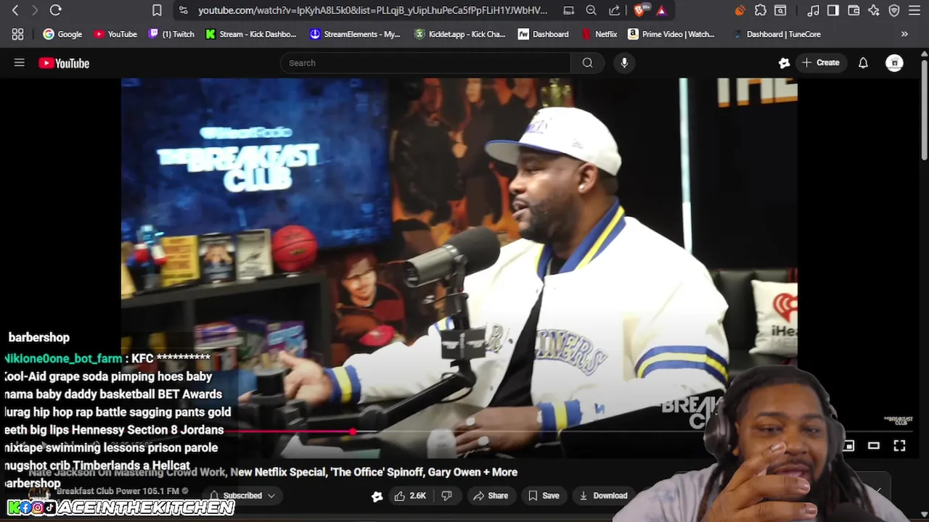Image resolution: width=929 pixels, height=522 pixels.
Task: Toggle theater mode on the player
Action: point(874,446)
